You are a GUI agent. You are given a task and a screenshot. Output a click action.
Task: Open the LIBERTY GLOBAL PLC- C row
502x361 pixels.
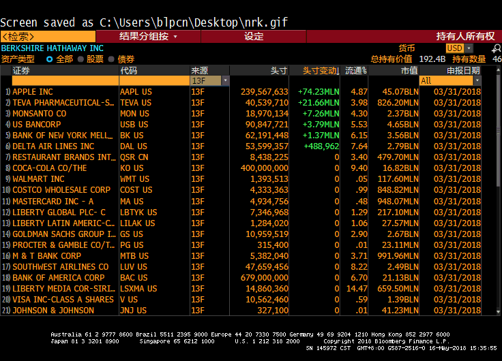(241, 212)
